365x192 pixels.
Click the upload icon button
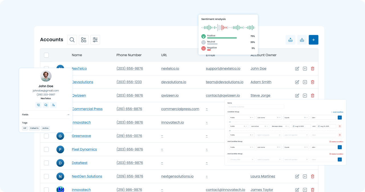(290, 40)
